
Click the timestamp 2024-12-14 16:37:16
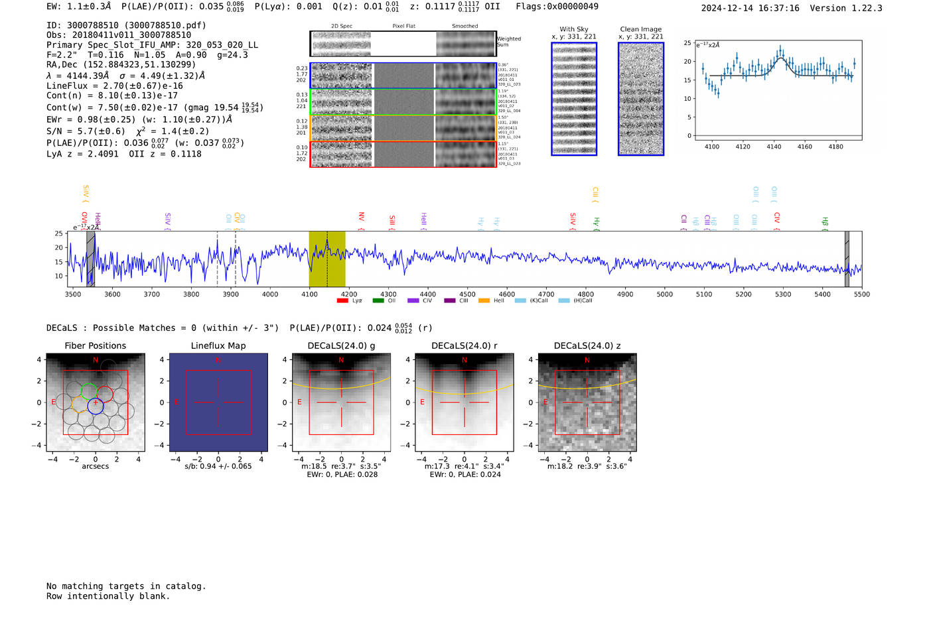tap(750, 8)
